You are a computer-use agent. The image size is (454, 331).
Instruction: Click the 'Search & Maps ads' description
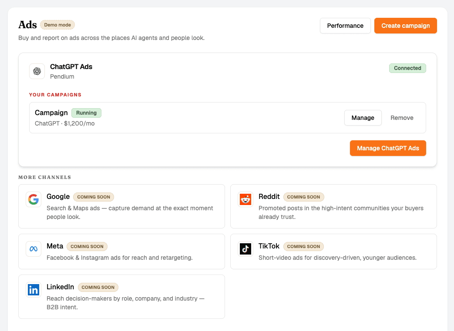pyautogui.click(x=130, y=212)
